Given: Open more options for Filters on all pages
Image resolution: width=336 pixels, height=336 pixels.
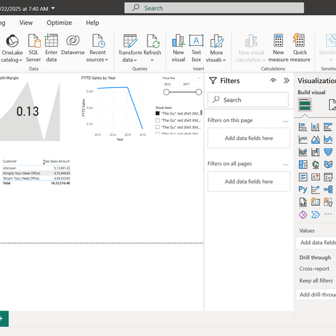Looking at the screenshot, I should [285, 165].
